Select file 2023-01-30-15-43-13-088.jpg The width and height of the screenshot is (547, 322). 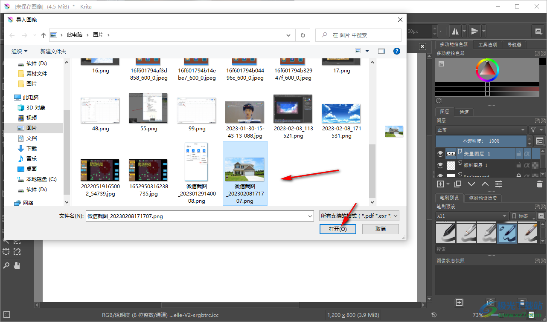(x=245, y=120)
